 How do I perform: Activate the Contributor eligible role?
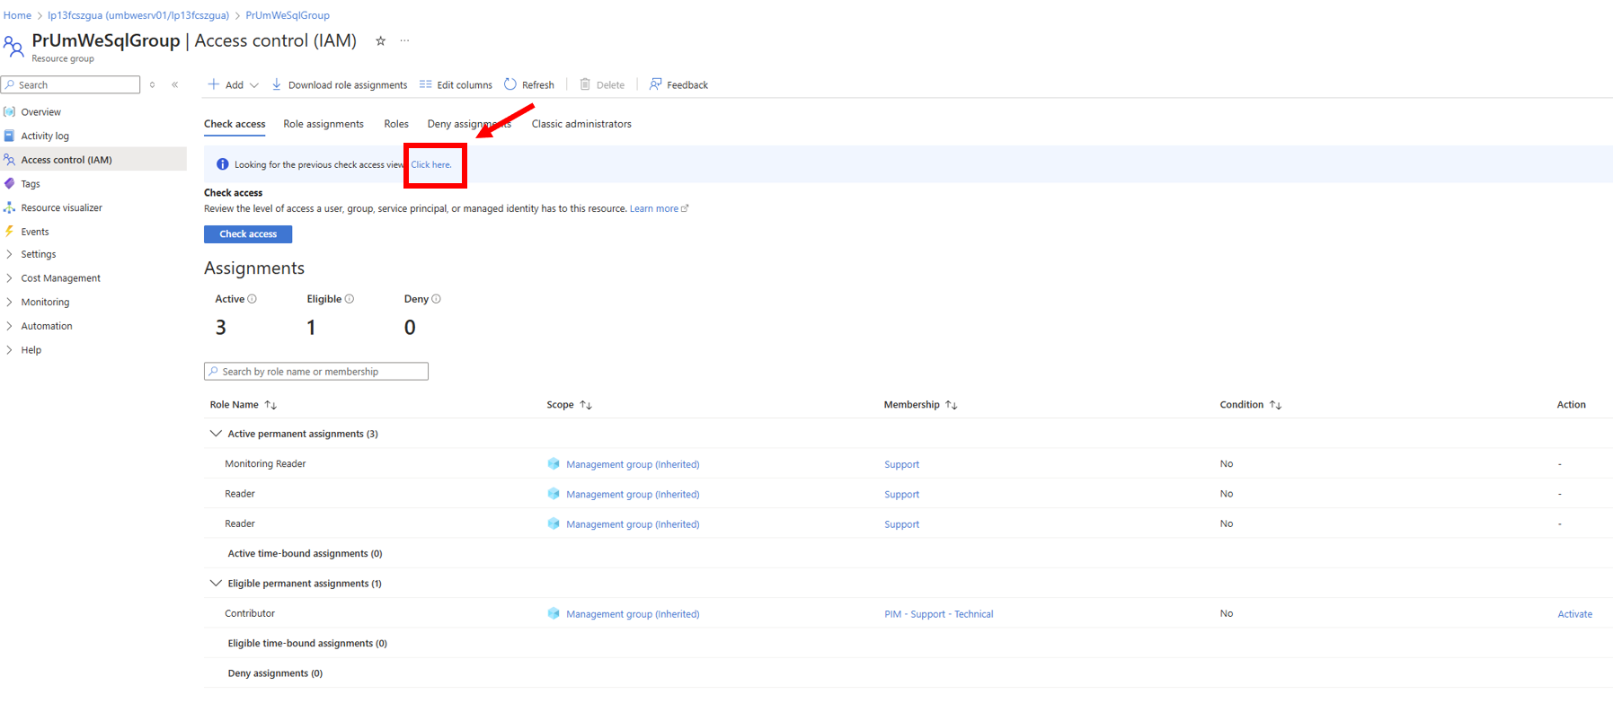coord(1574,614)
